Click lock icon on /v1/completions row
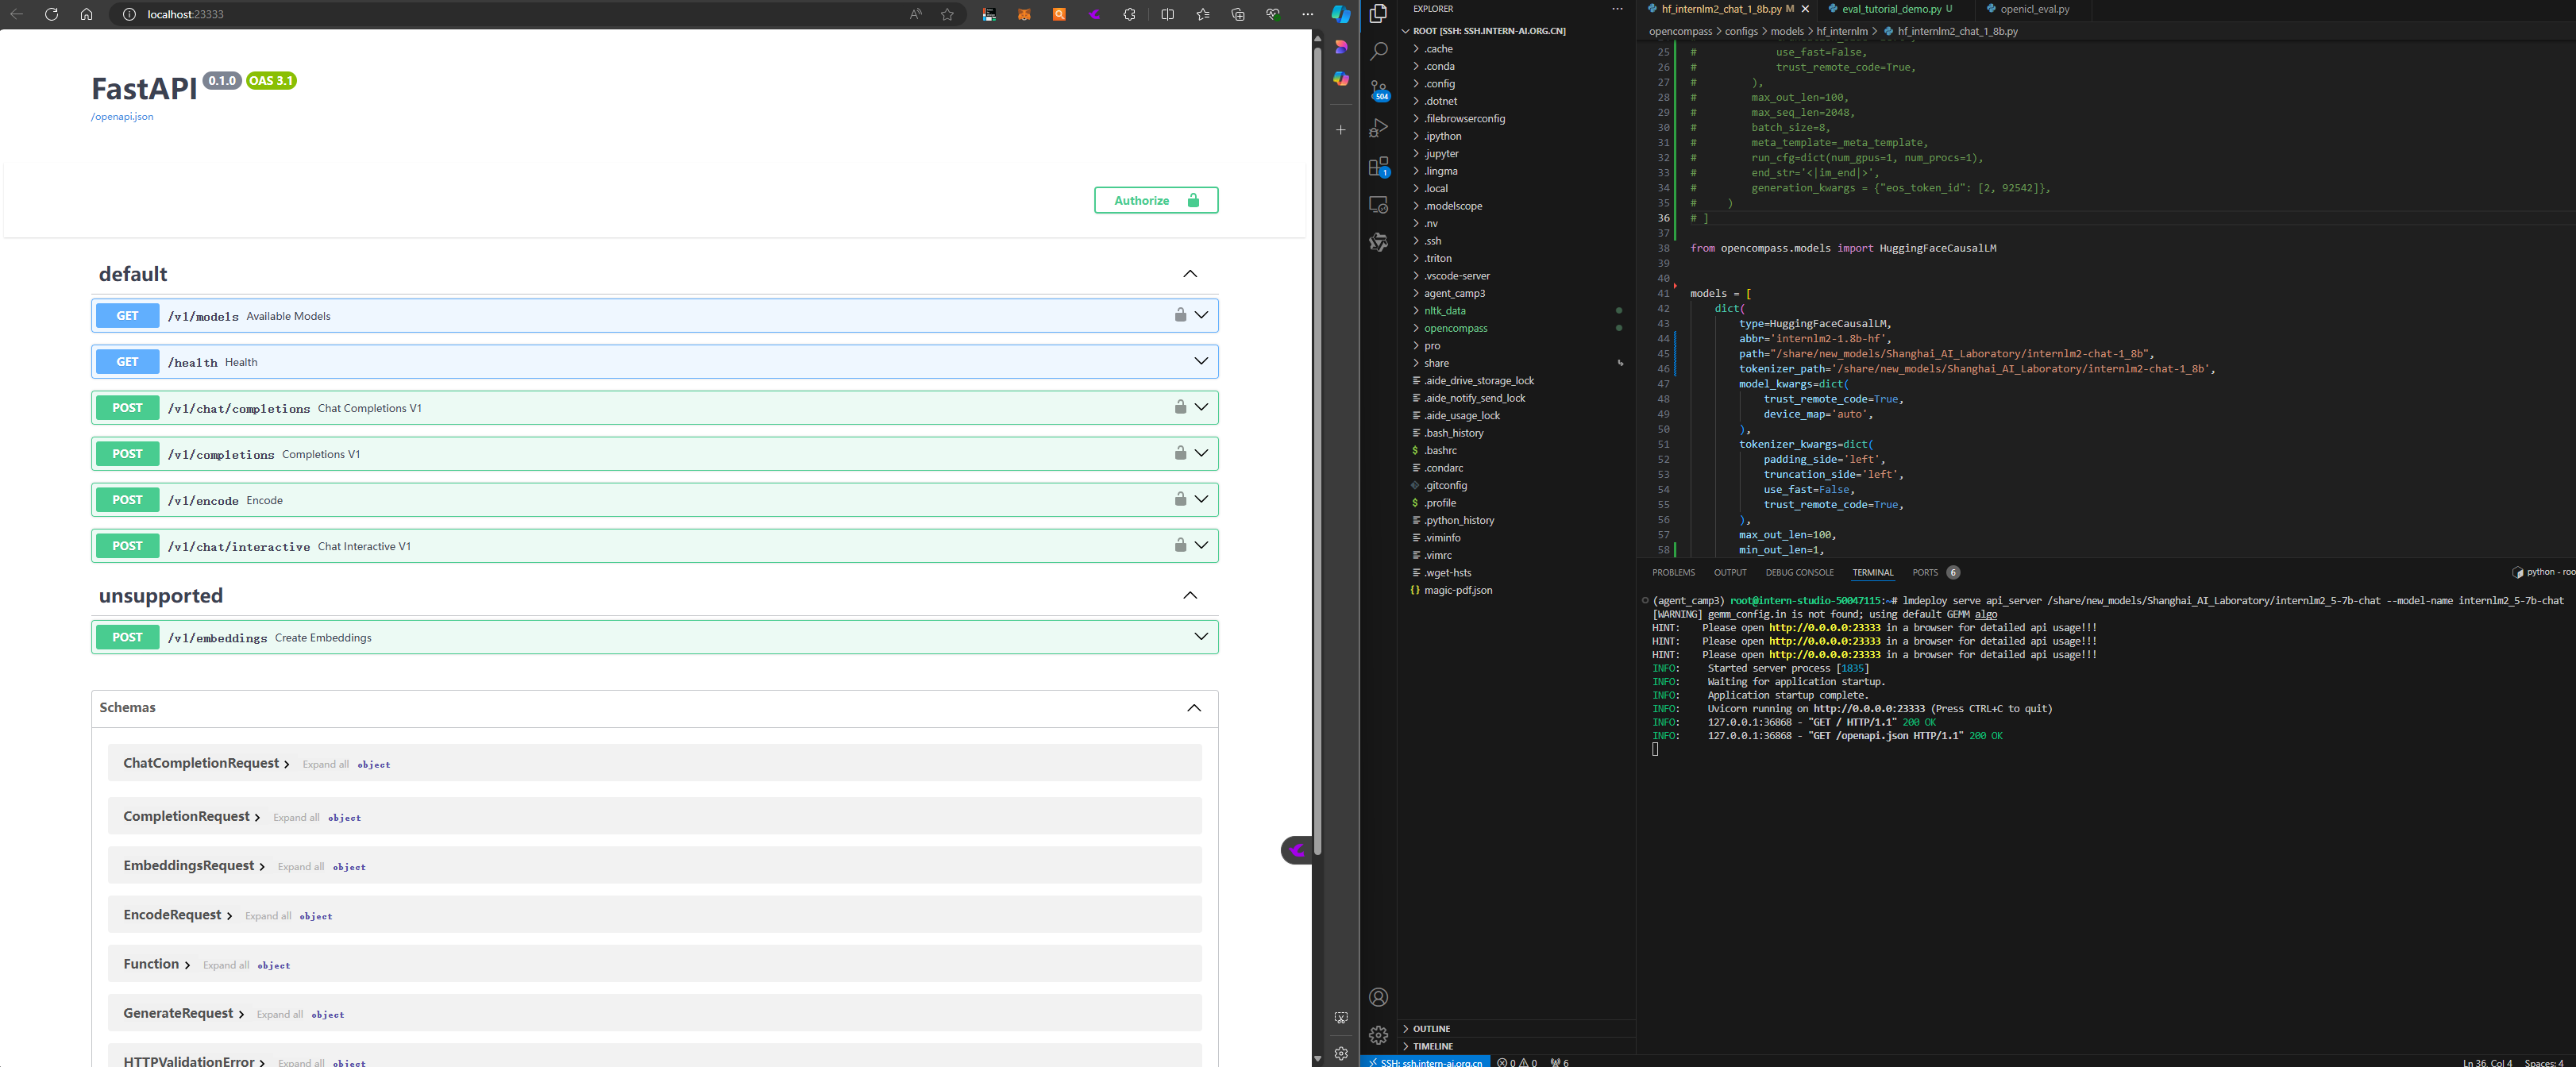2576x1067 pixels. [x=1180, y=453]
